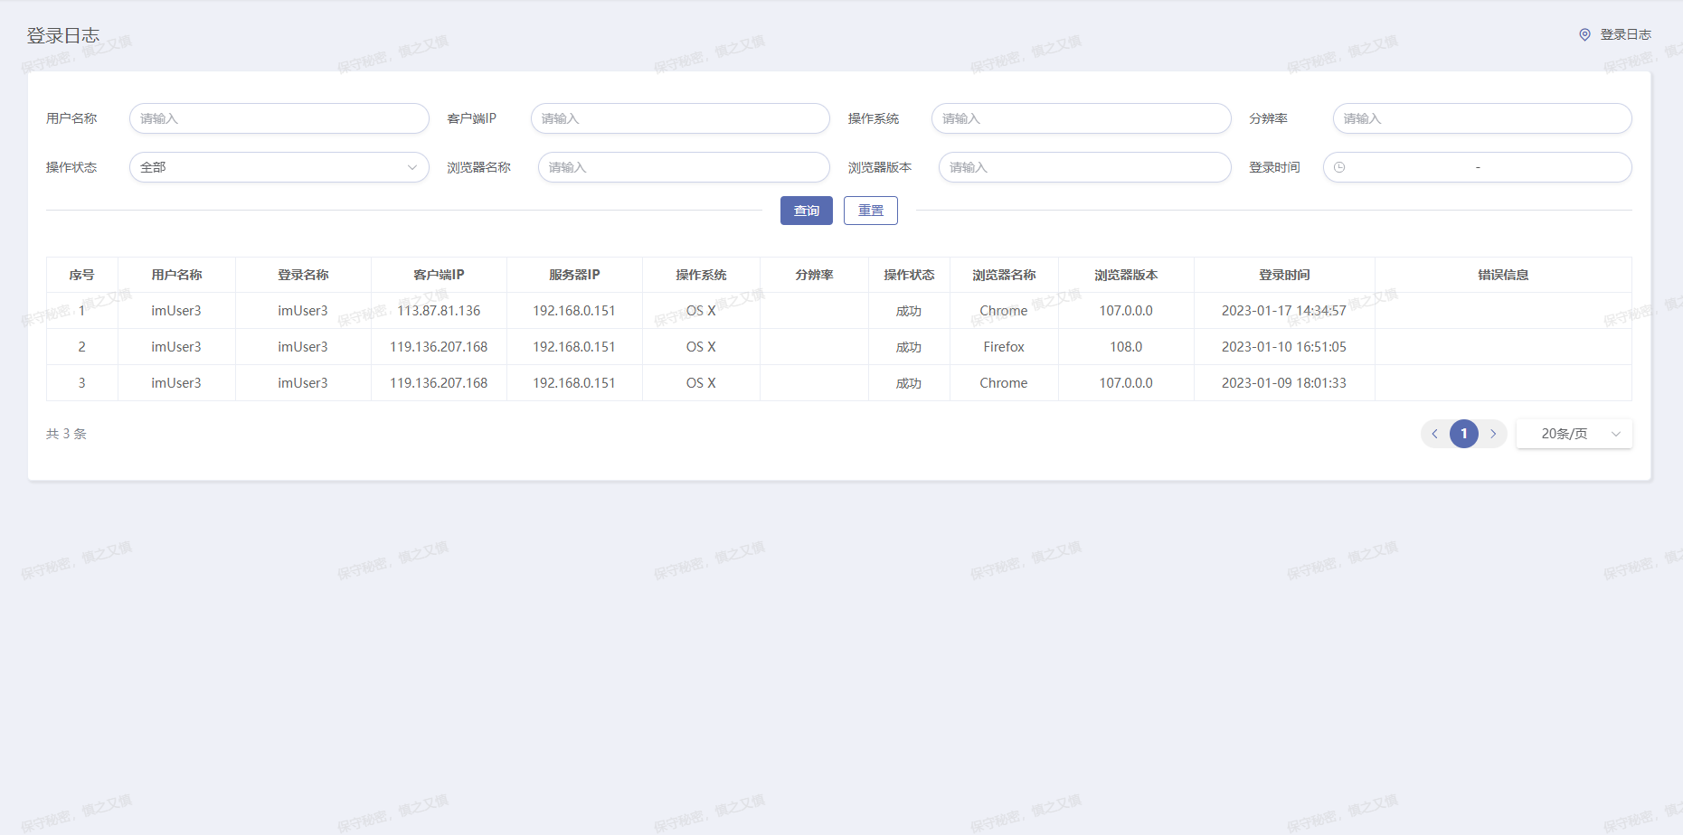Click the chevron arrow in 操作状态 select

click(412, 167)
